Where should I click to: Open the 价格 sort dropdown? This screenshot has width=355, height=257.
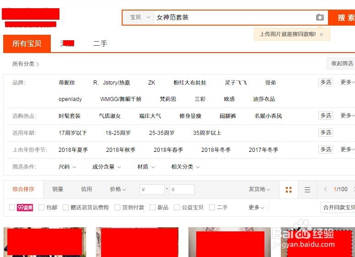(118, 189)
